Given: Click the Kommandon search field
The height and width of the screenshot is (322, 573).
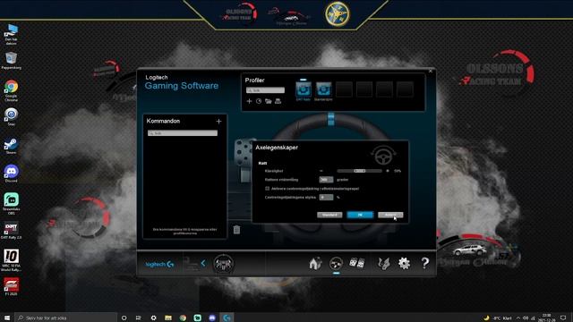Looking at the screenshot, I should [x=183, y=133].
